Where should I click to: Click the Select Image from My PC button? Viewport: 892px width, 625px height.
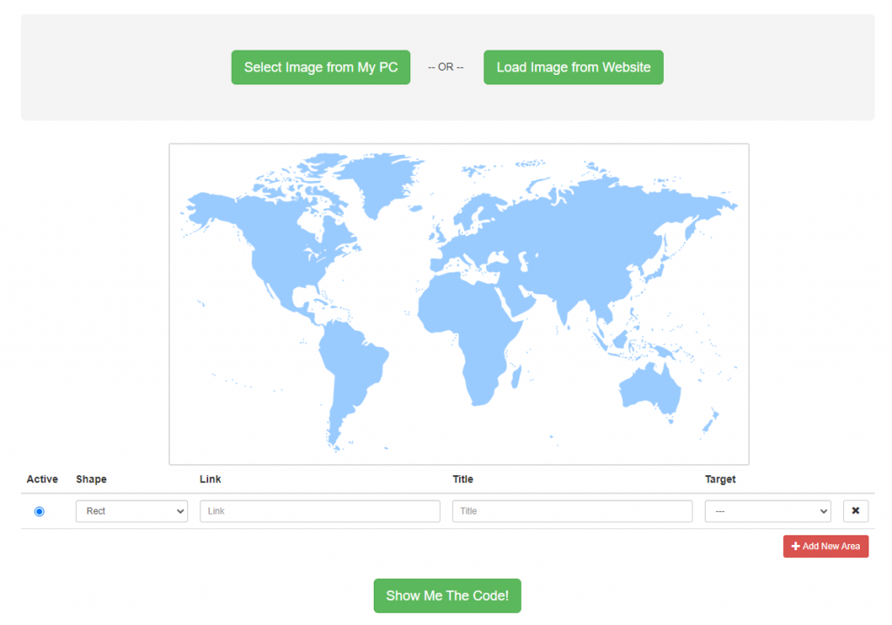click(321, 67)
